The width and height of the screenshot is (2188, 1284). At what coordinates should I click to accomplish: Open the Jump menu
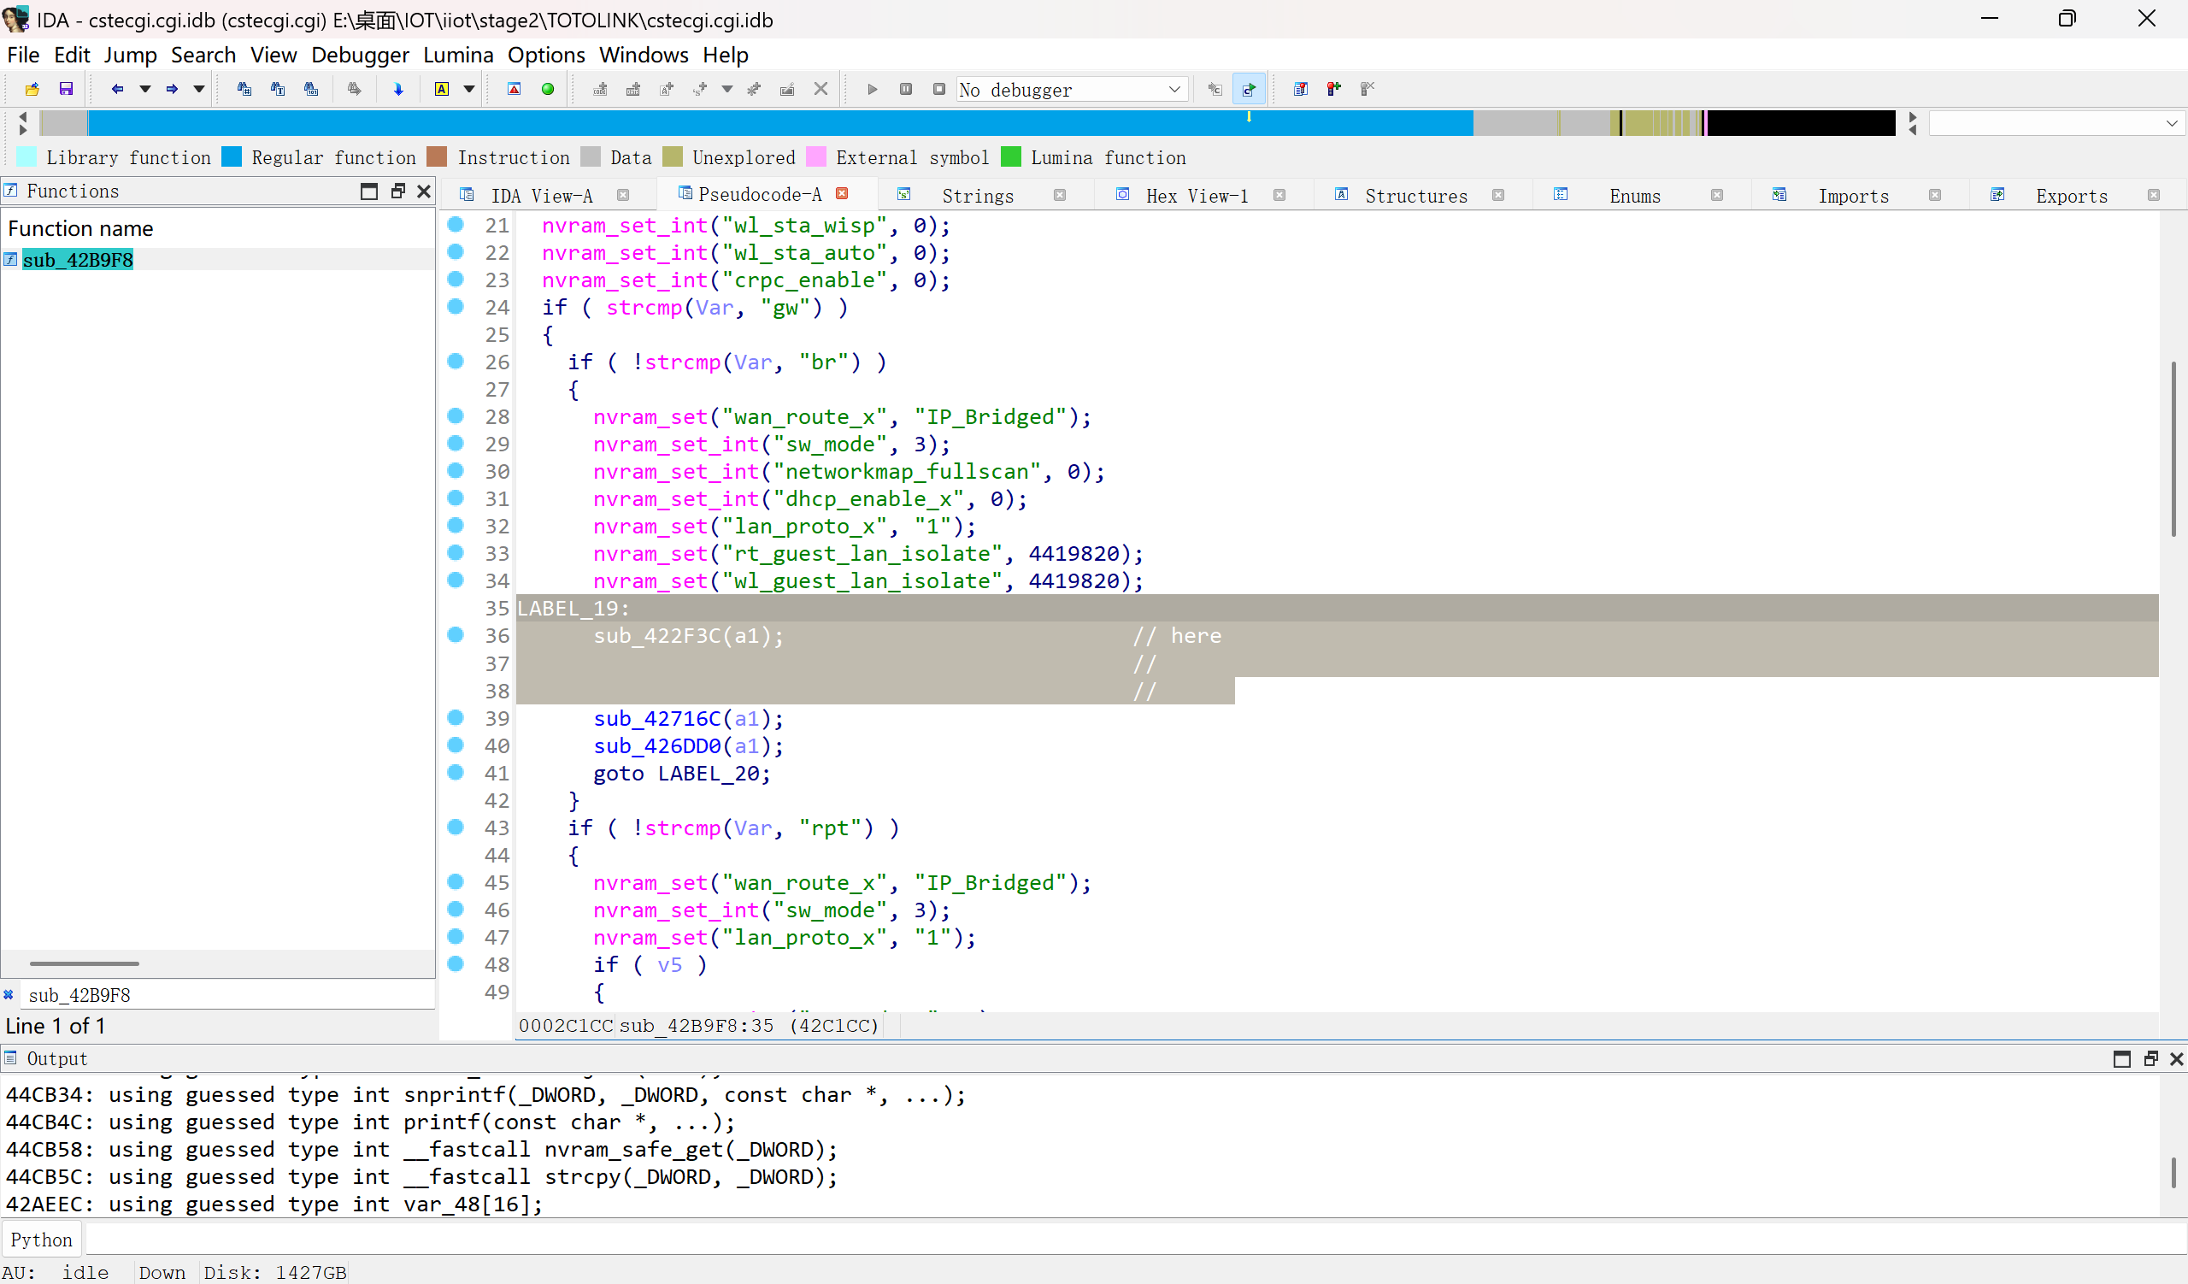[130, 55]
